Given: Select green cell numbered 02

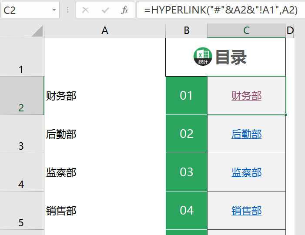Looking at the screenshot, I should point(186,134).
